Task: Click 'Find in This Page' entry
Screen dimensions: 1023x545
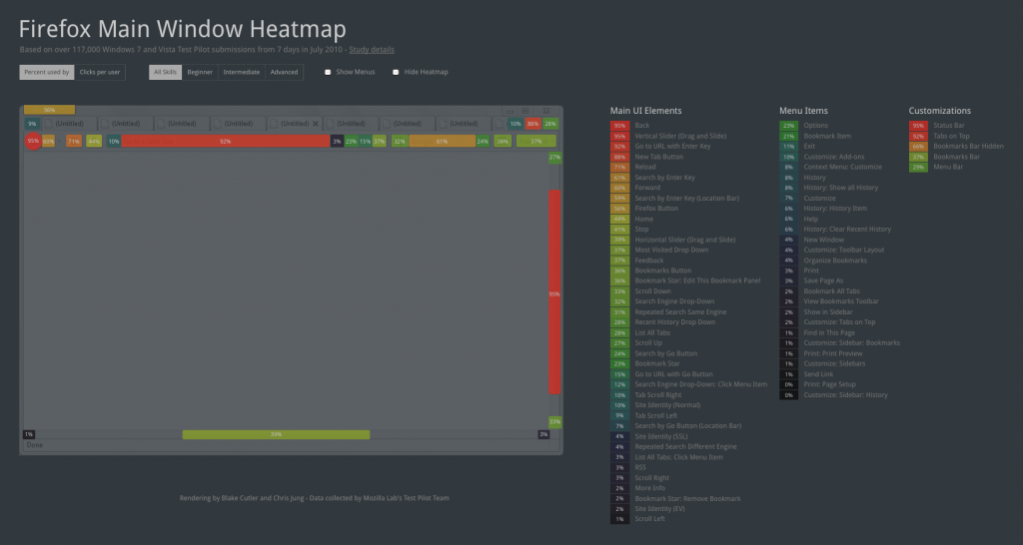Action: tap(829, 332)
